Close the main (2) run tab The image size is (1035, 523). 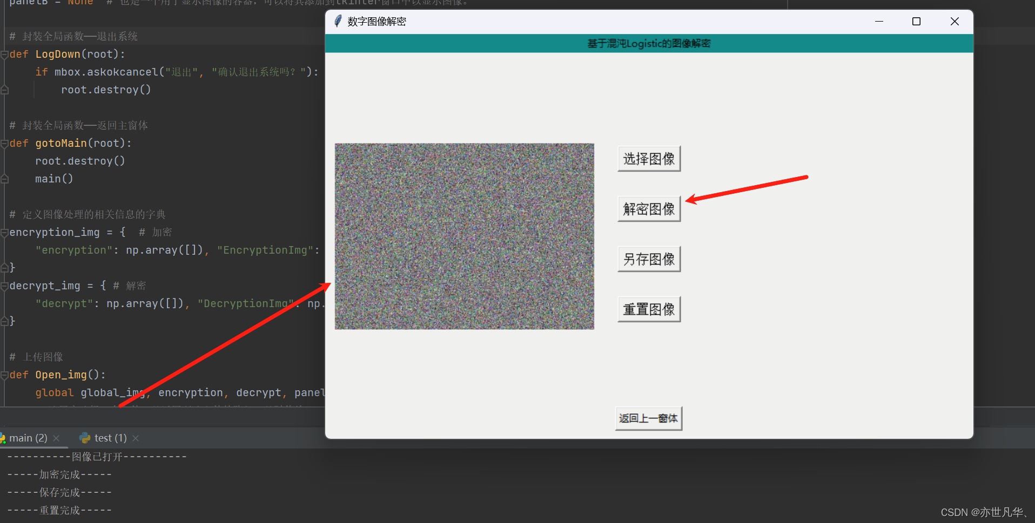56,438
